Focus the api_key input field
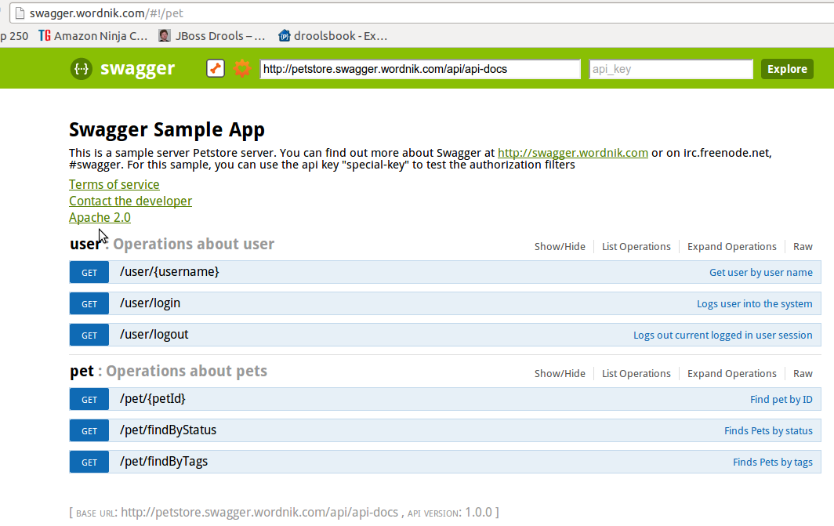This screenshot has height=526, width=834. [671, 69]
